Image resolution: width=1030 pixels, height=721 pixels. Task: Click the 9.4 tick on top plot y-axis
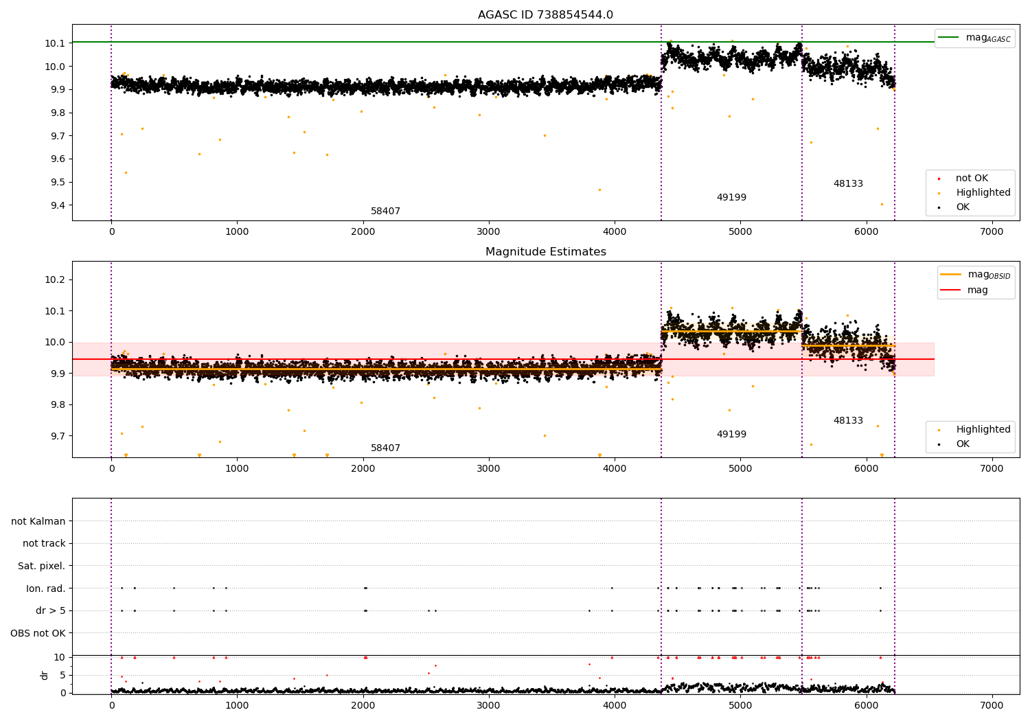[x=56, y=205]
